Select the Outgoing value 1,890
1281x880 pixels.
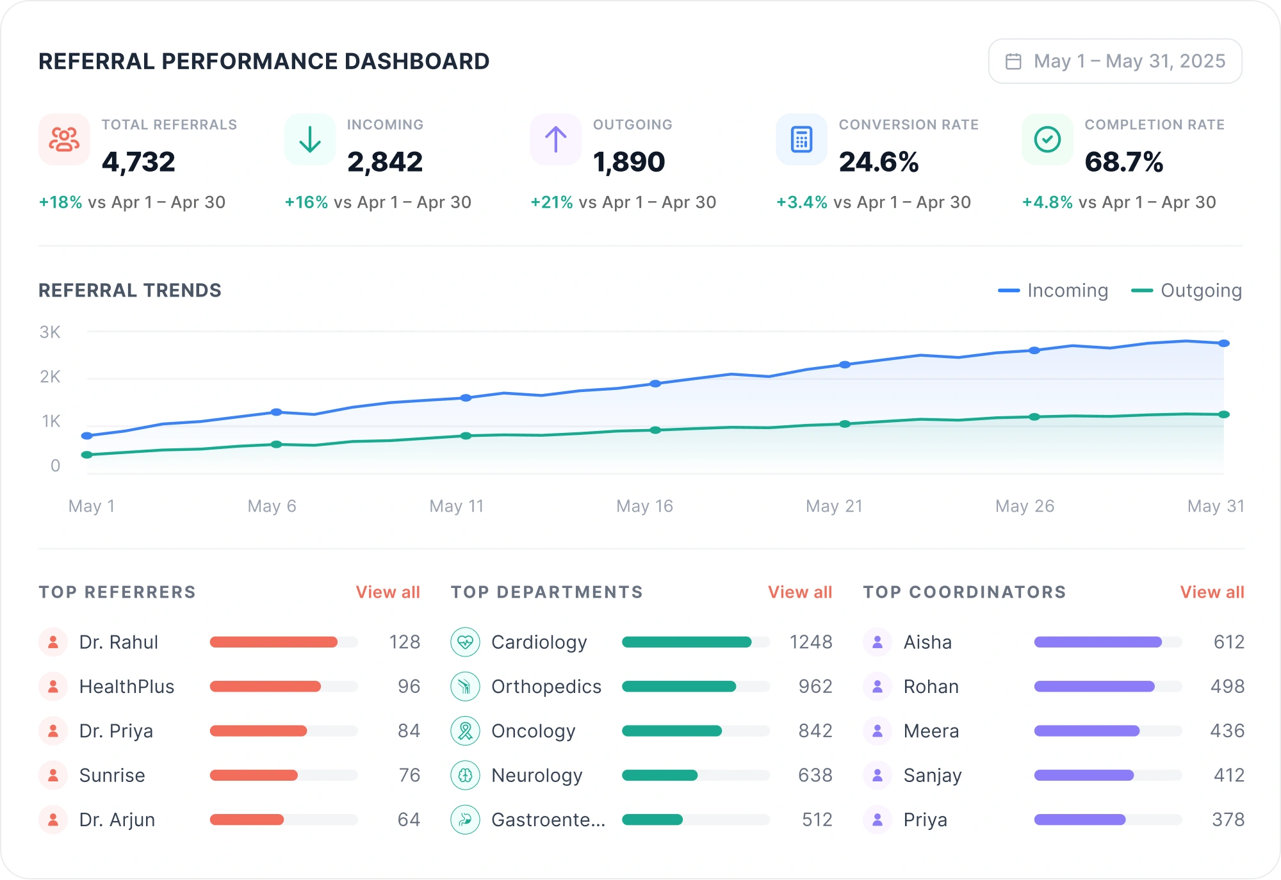(x=629, y=161)
